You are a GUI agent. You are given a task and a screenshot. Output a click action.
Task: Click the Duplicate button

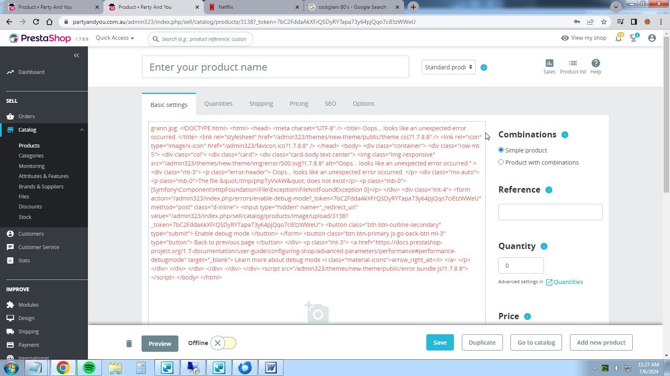tap(482, 342)
